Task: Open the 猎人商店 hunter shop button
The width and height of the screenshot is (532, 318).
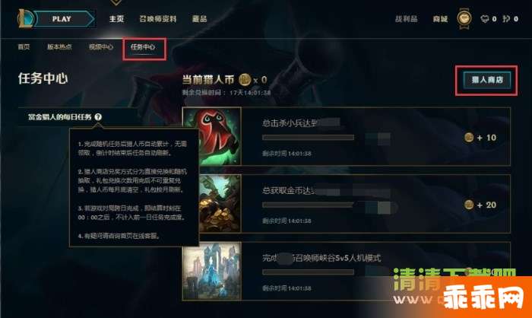Action: coord(487,80)
